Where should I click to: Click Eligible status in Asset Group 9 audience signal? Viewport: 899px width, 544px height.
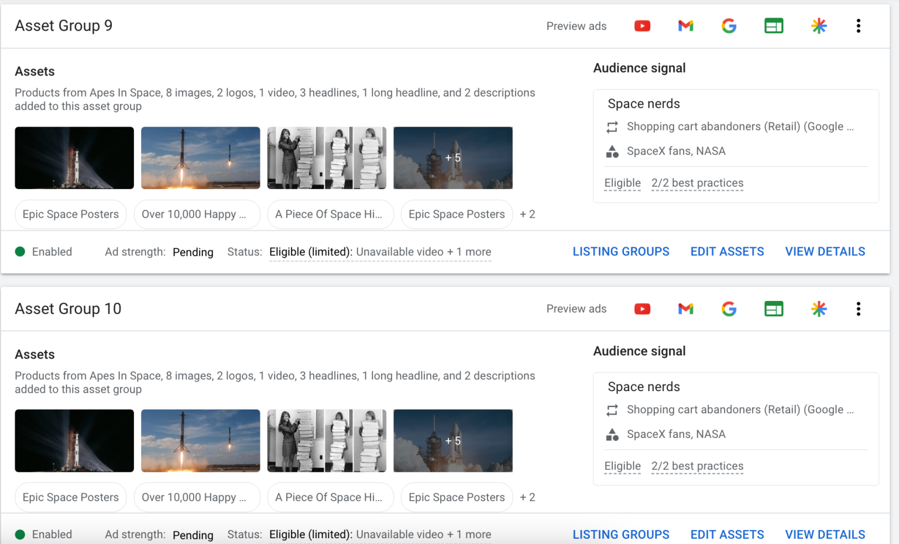622,183
